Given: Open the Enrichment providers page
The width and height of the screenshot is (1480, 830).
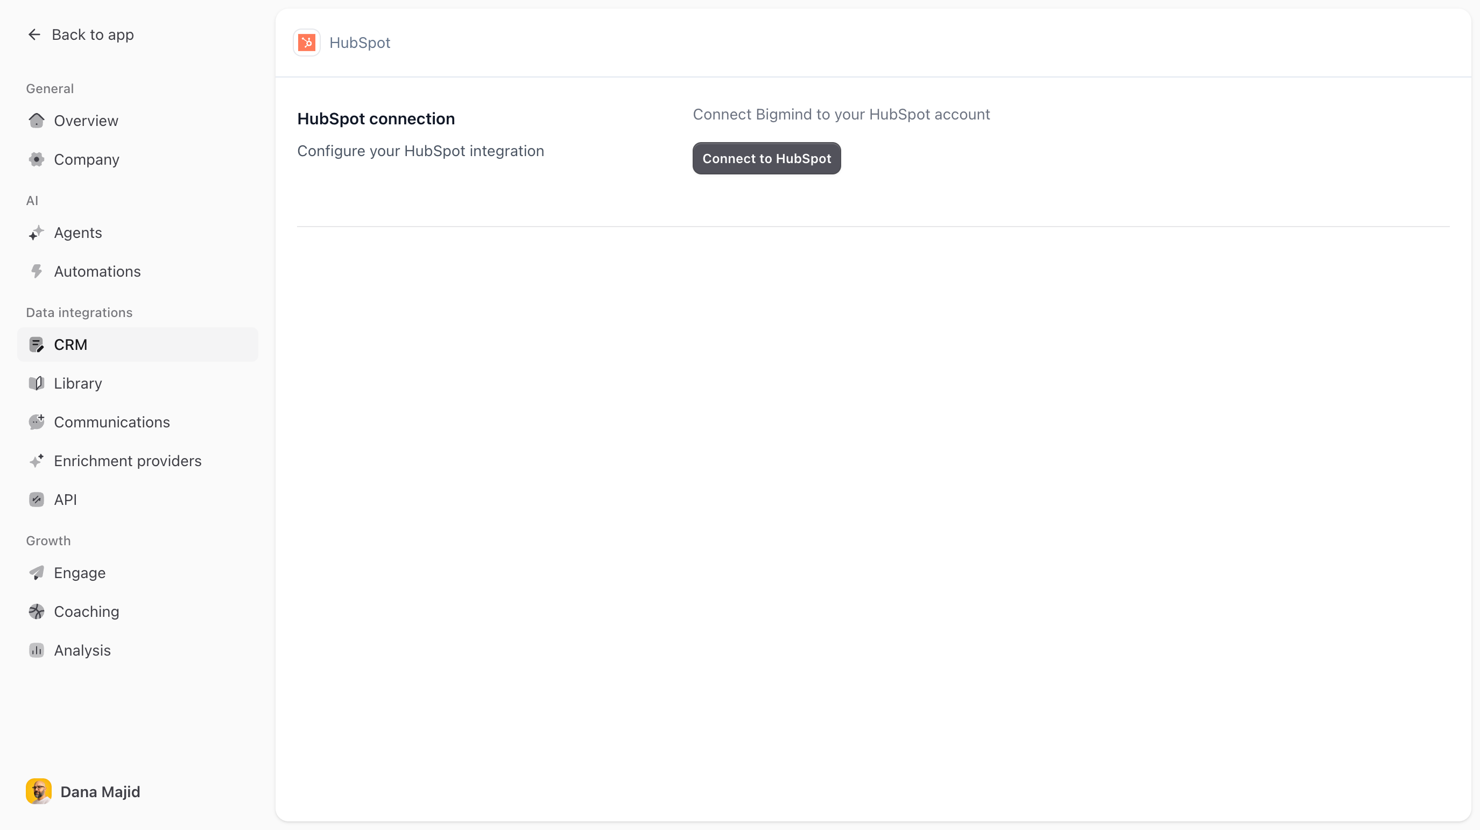Looking at the screenshot, I should tap(138, 461).
